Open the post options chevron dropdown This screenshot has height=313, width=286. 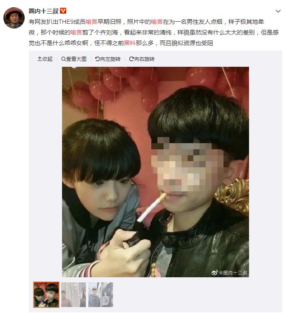click(278, 11)
